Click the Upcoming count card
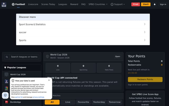 [x=83, y=68]
